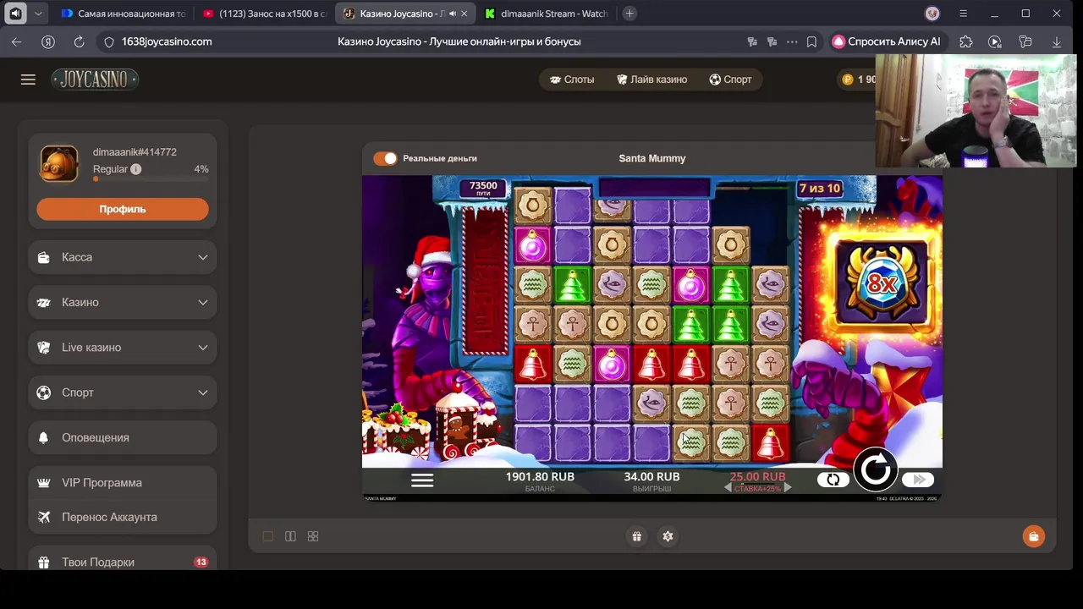
Task: Open the Слоты section
Action: click(572, 80)
